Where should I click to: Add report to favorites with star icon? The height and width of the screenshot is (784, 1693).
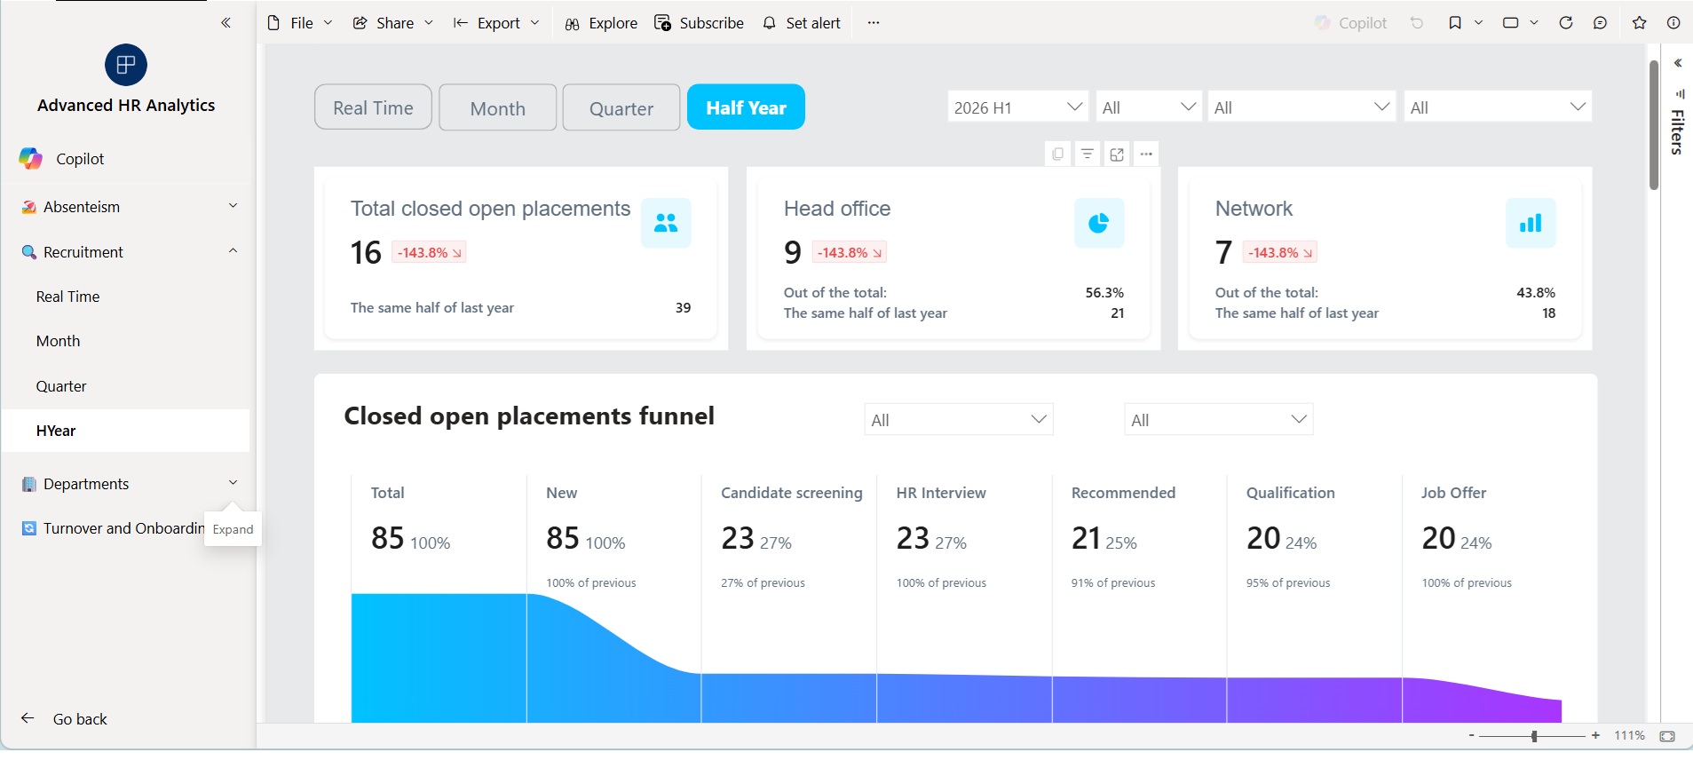1639,23
